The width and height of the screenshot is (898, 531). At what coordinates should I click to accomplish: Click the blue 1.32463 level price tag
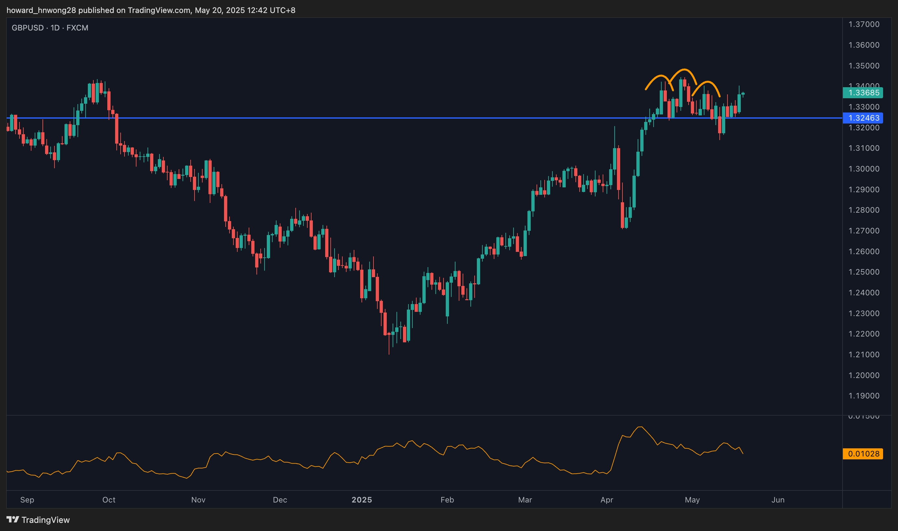pyautogui.click(x=863, y=118)
